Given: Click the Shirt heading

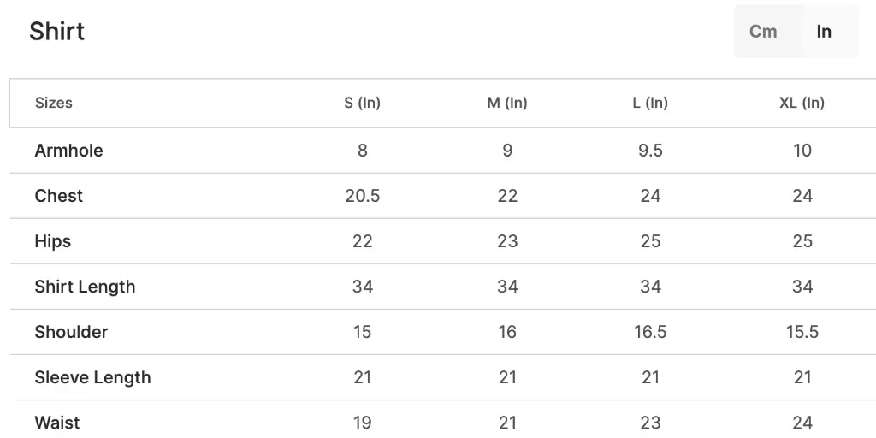Looking at the screenshot, I should (x=56, y=32).
